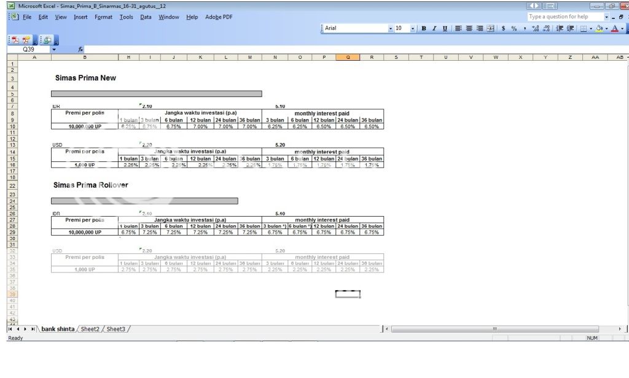Viewport: 629px width, 378px height.
Task: Select row 39 via its header
Action: pyautogui.click(x=12, y=294)
